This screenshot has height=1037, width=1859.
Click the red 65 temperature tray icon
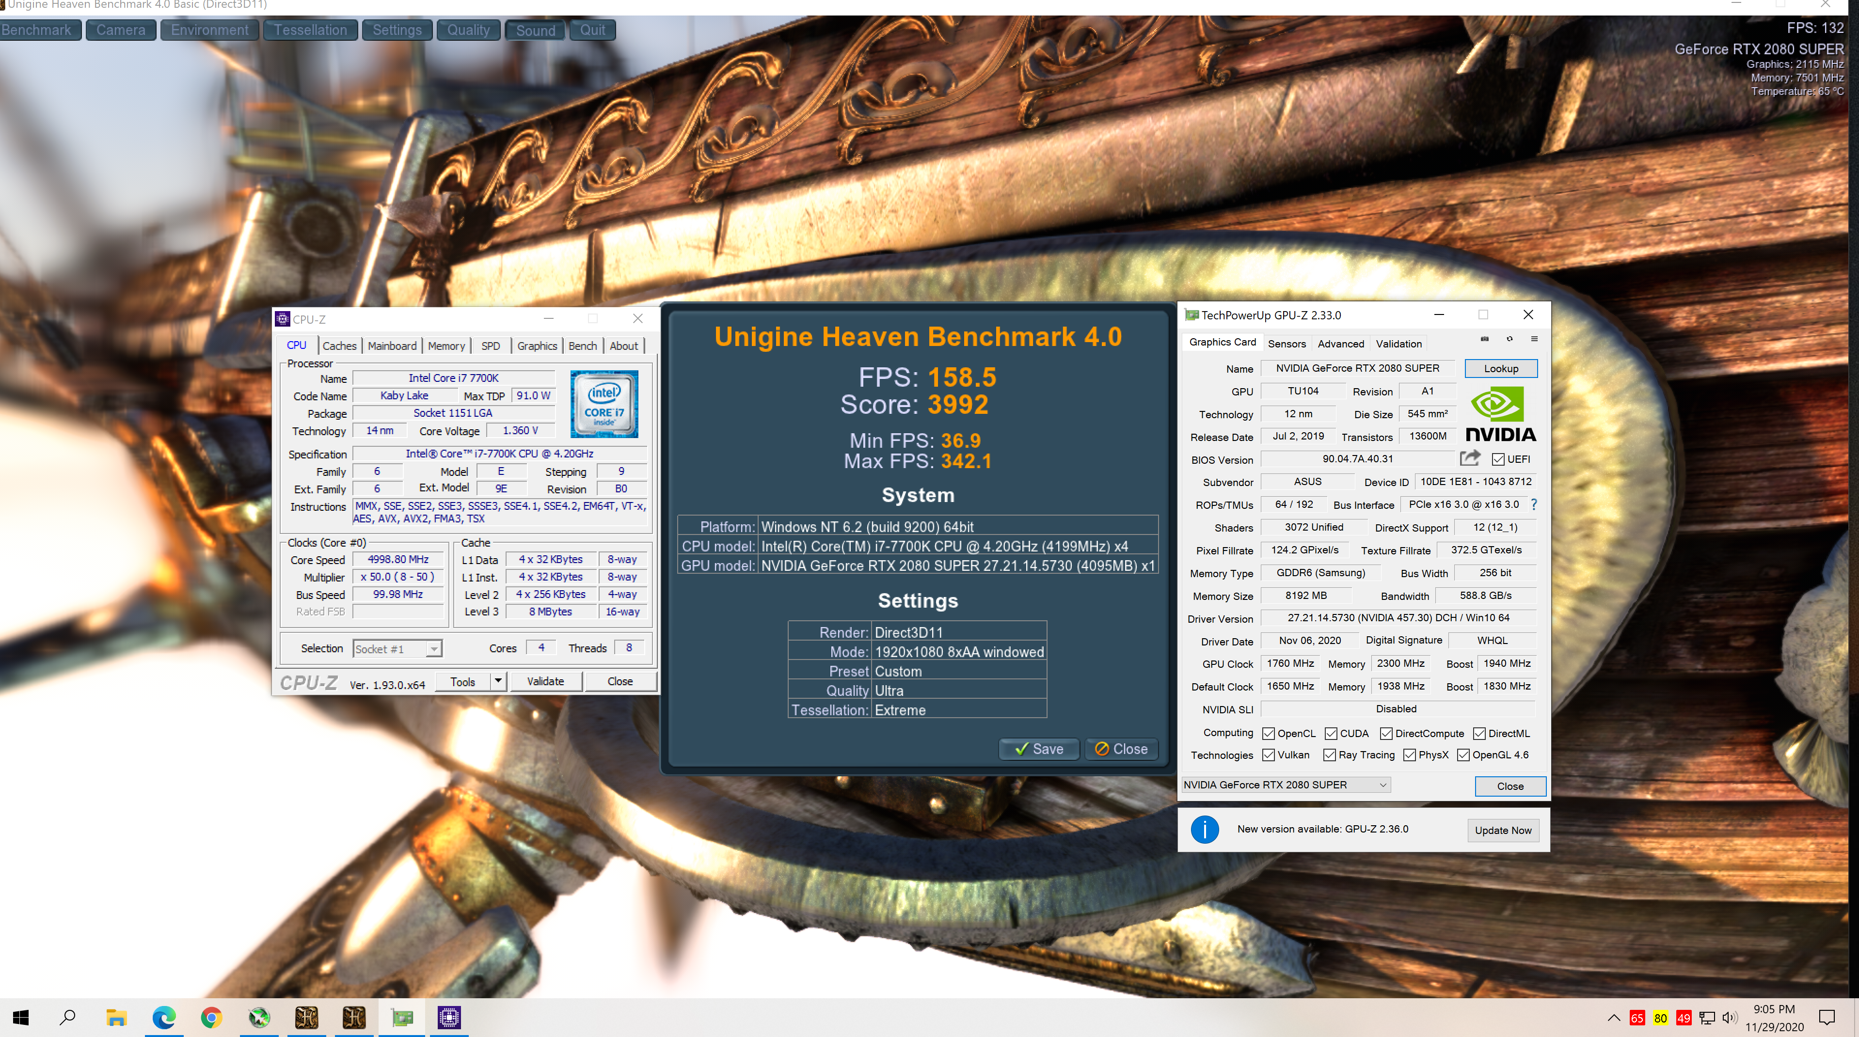click(1637, 1018)
